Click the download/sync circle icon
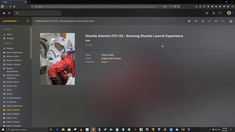This screenshot has height=132, width=235. (x=216, y=21)
